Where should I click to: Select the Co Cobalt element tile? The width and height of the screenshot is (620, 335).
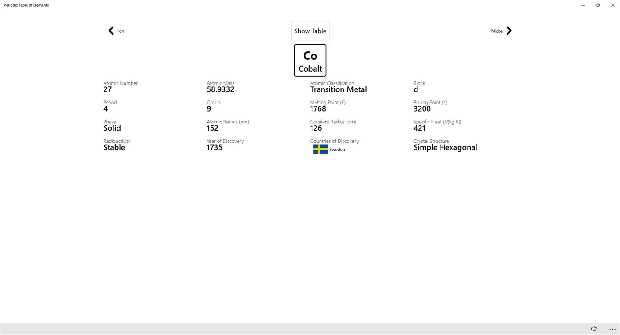pyautogui.click(x=310, y=60)
